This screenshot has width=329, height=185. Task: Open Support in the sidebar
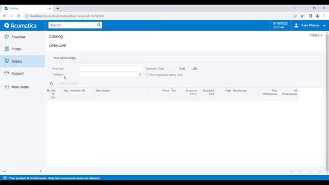coord(23,73)
